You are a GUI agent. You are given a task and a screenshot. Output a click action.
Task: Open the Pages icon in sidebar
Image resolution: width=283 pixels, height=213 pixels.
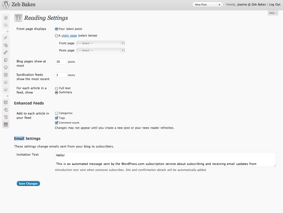(6, 60)
